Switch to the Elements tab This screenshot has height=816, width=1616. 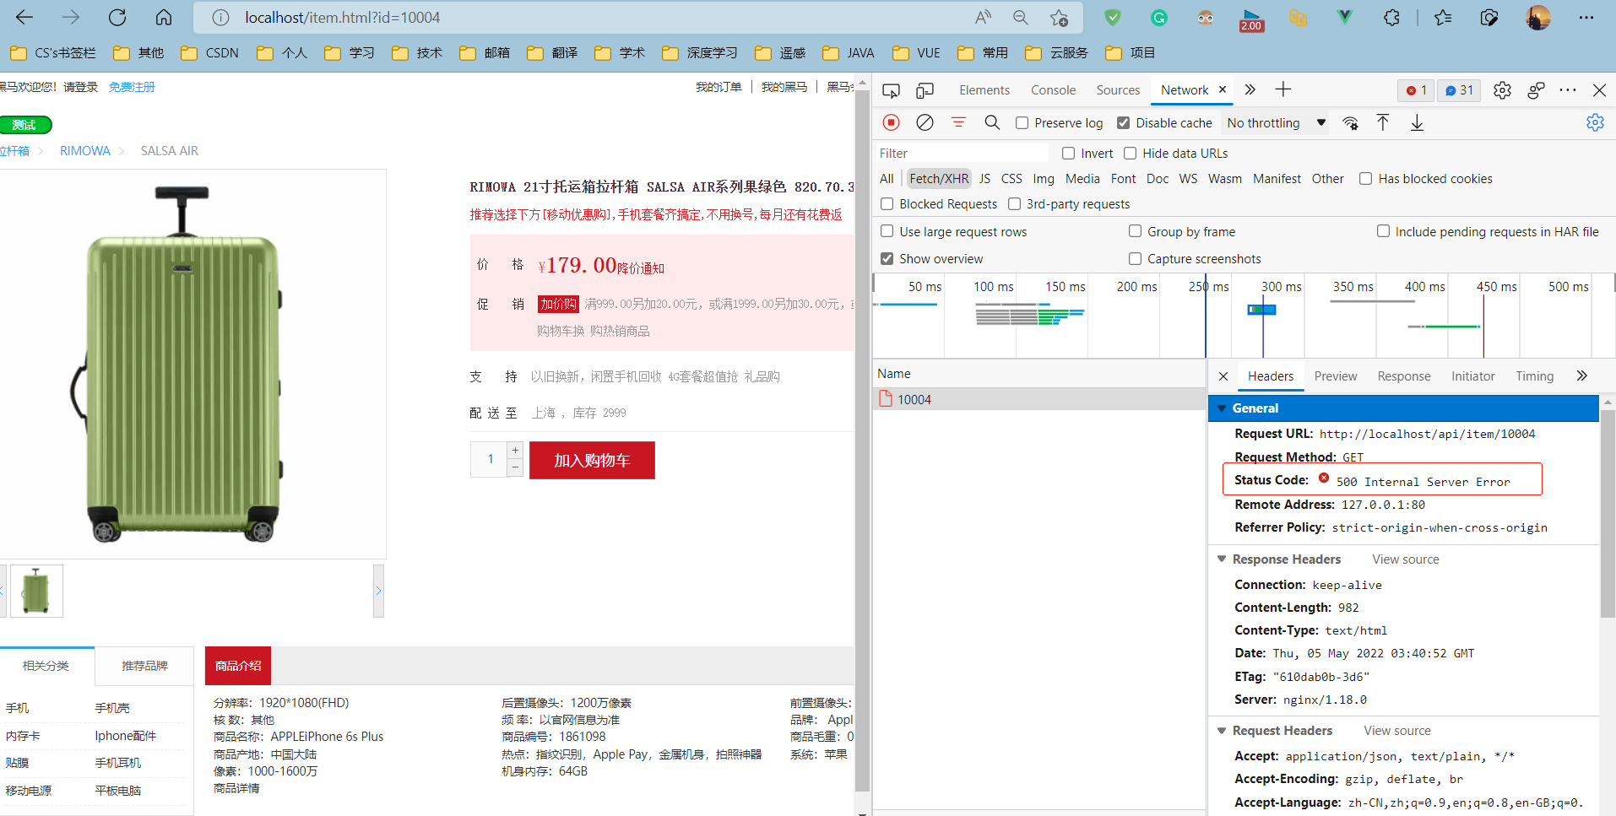(984, 90)
